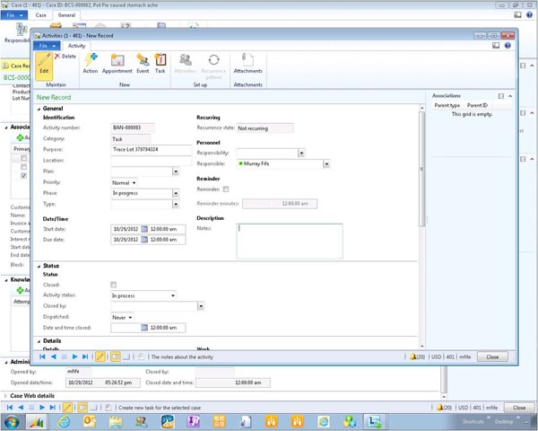This screenshot has width=538, height=431.
Task: Create a new Task activity
Action: pos(161,63)
